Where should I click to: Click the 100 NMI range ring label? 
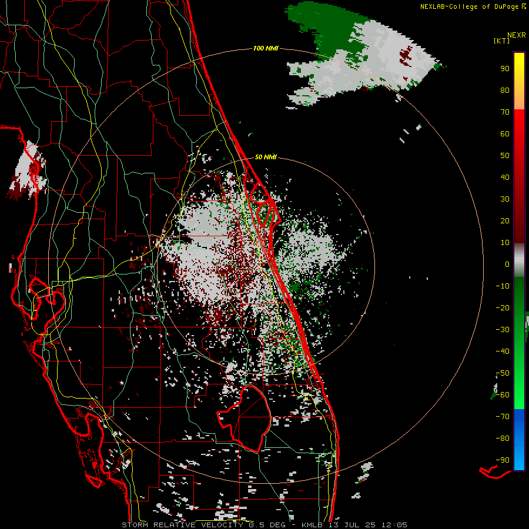[266, 49]
